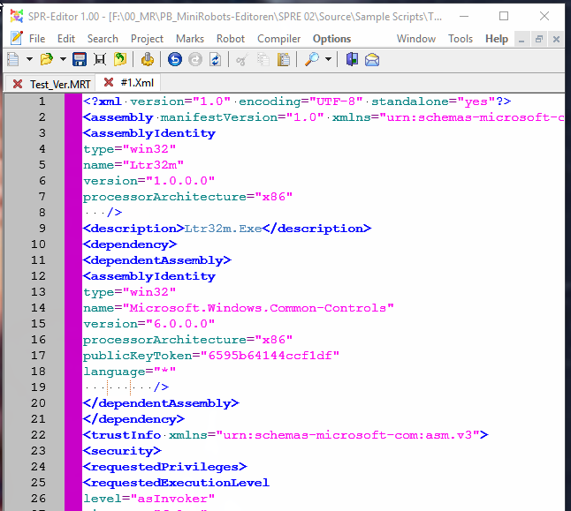The height and width of the screenshot is (511, 571).
Task: Expand the New file dropdown arrow
Action: pyautogui.click(x=29, y=59)
